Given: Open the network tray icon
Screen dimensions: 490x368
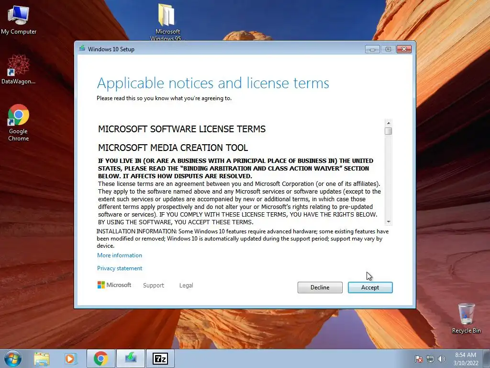Looking at the screenshot, I should (430, 359).
